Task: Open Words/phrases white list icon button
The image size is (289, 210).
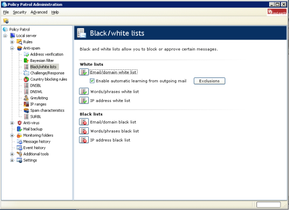Action: (x=84, y=91)
